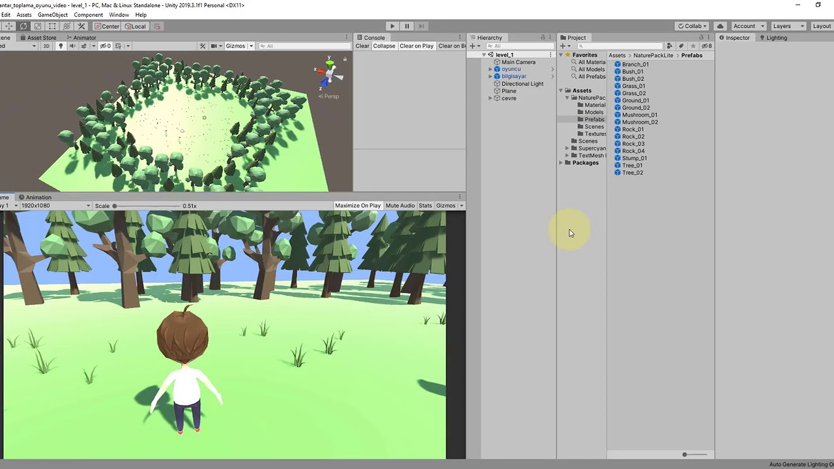Viewport: 834px width, 469px height.
Task: Select the combined Transform tool
Action: tap(66, 26)
